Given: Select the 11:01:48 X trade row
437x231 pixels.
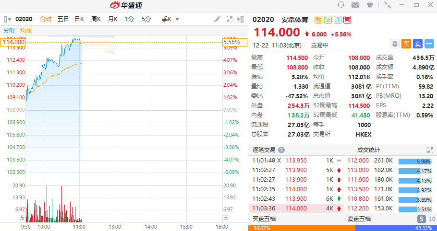Looking at the screenshot, I should point(296,161).
